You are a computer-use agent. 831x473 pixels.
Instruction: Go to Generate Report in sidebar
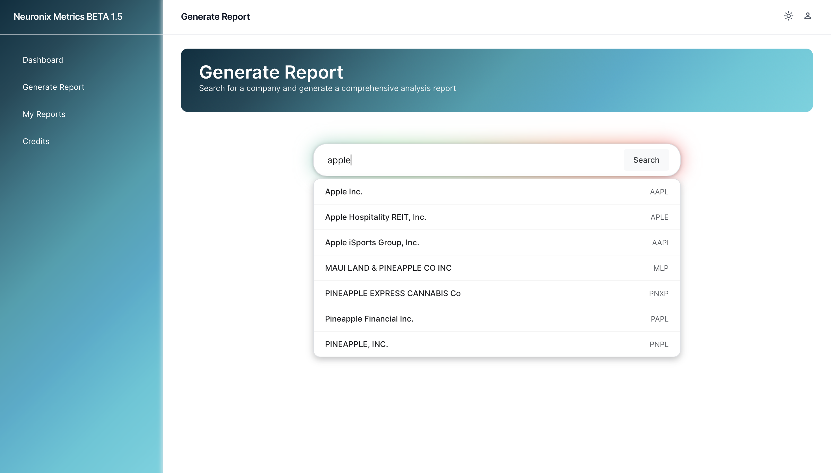pyautogui.click(x=54, y=87)
